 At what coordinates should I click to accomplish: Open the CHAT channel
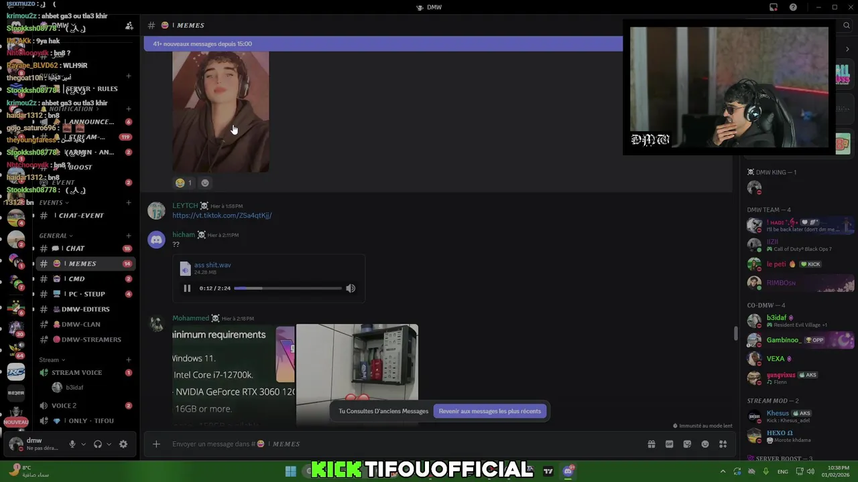click(x=84, y=248)
